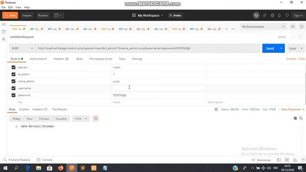Click the Send button
The image size is (306, 172).
click(270, 48)
